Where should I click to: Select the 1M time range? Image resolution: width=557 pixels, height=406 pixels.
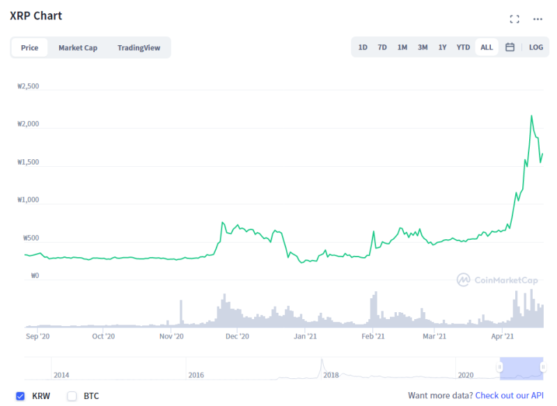tap(402, 47)
